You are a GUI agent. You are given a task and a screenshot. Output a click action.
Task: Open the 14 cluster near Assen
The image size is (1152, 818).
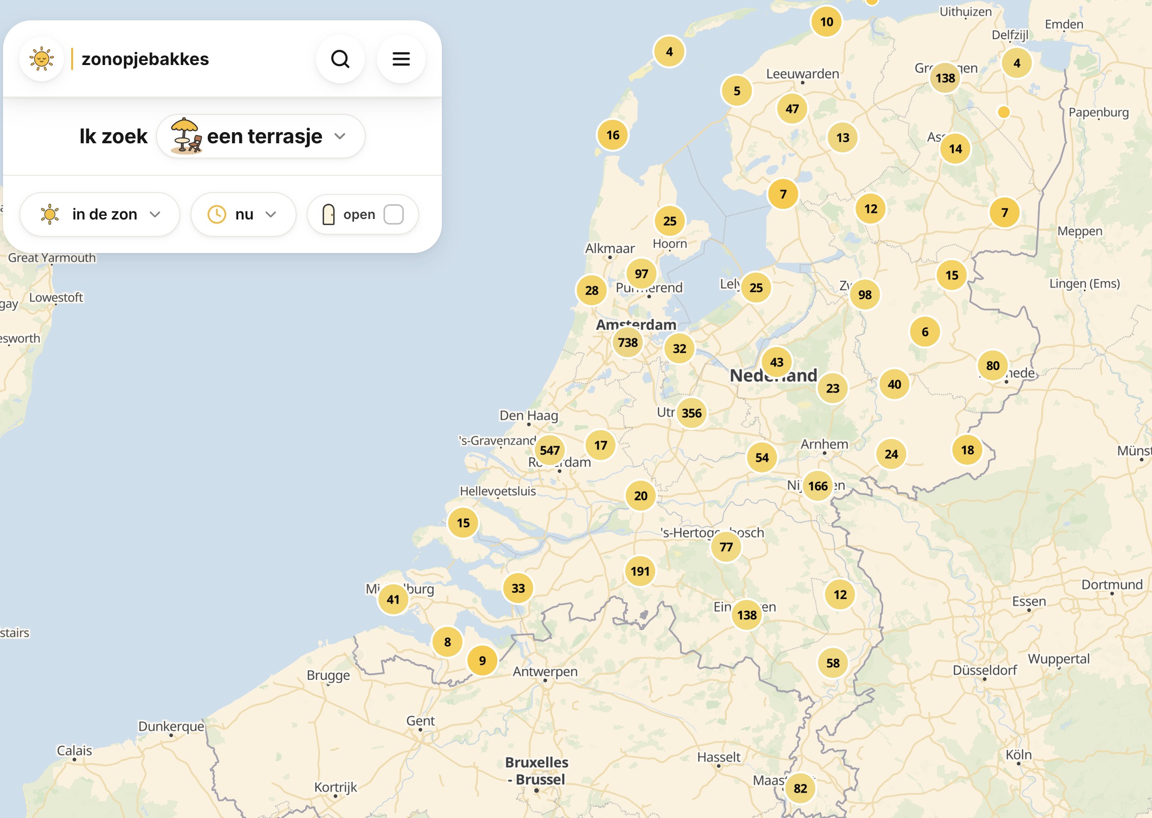point(955,149)
